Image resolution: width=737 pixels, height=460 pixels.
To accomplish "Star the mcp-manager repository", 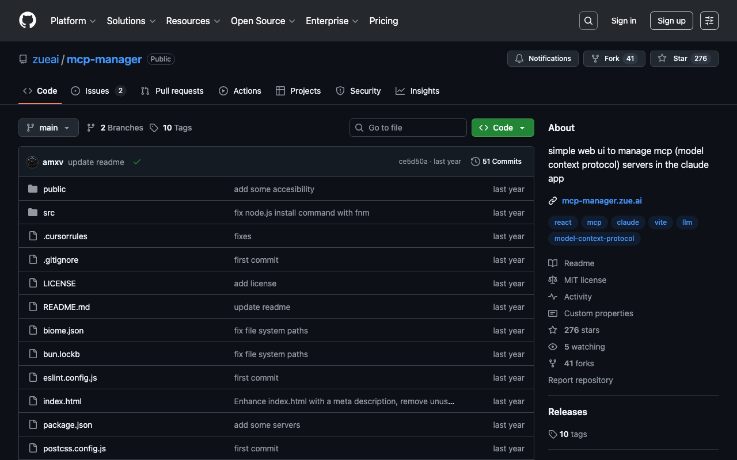I will pos(683,59).
